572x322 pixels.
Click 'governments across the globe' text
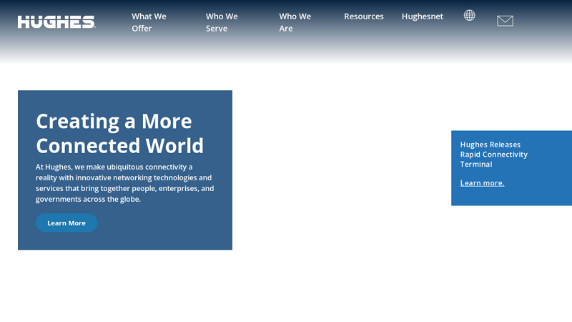(x=88, y=199)
